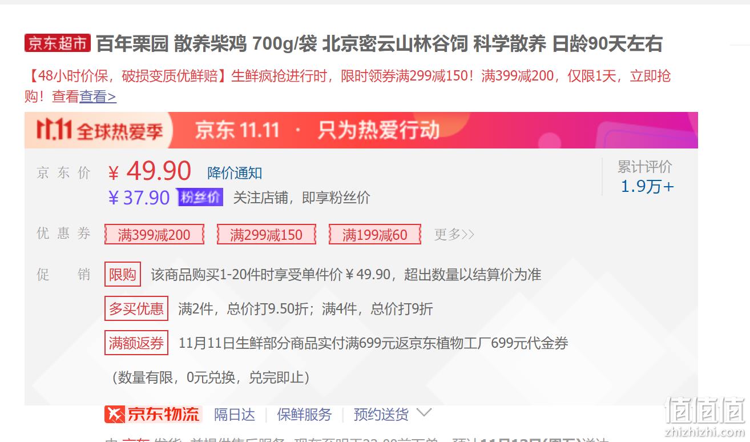Image resolution: width=750 pixels, height=442 pixels.
Task: Click the 京东超市 red badge icon
Action: (x=58, y=43)
